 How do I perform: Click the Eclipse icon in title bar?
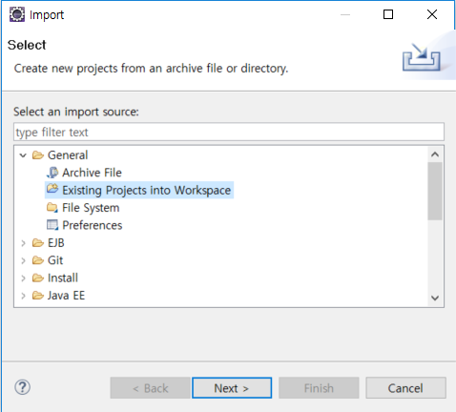click(17, 14)
